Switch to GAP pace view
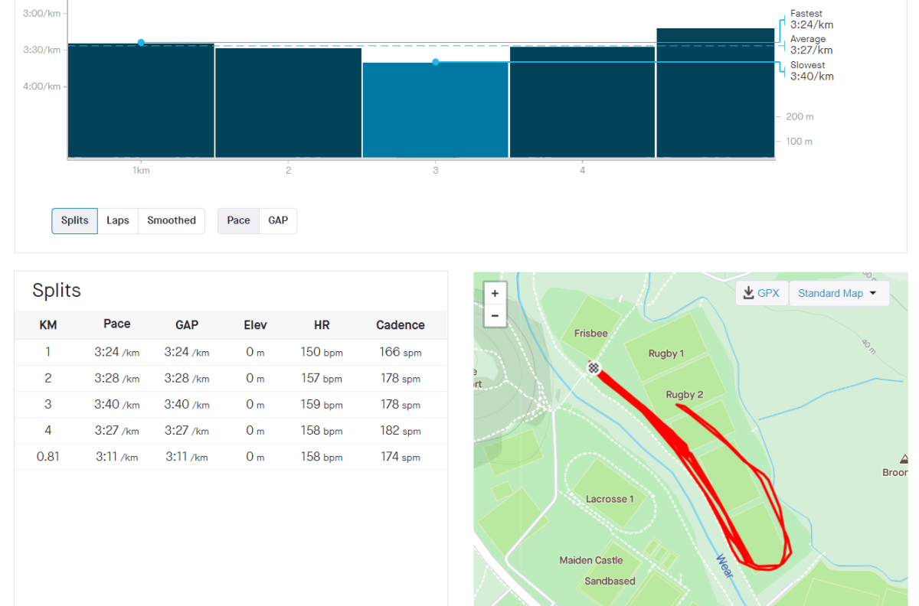Screen dimensions: 919x606 pyautogui.click(x=277, y=220)
